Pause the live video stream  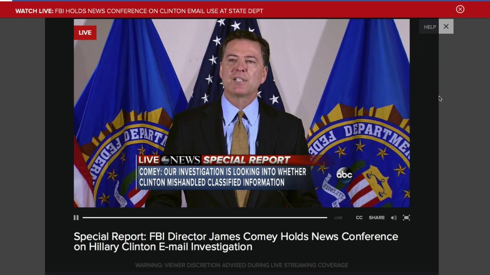pyautogui.click(x=76, y=218)
